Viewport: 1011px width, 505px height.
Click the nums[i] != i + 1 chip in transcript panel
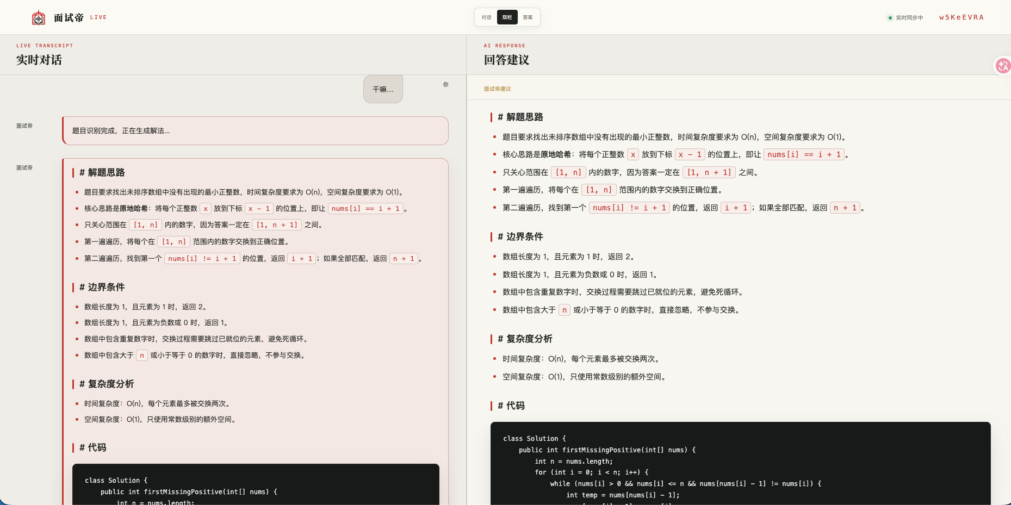pyautogui.click(x=202, y=258)
